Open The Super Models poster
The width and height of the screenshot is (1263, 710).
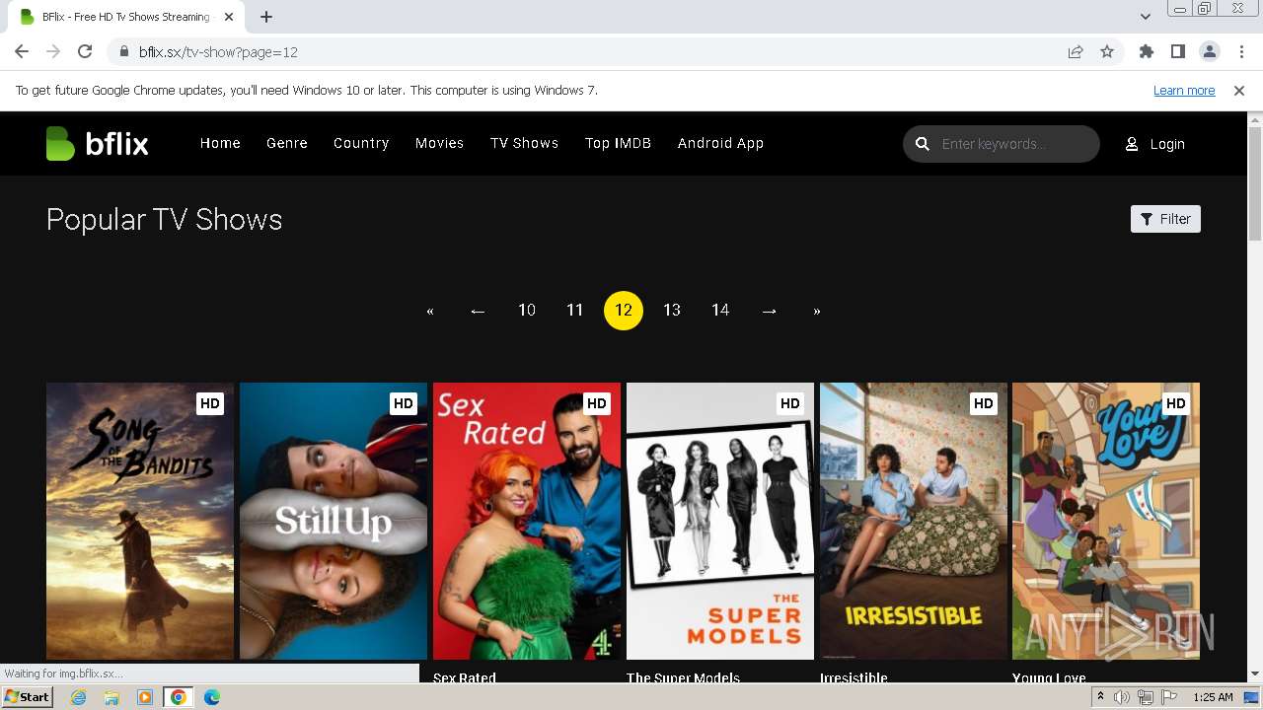point(720,521)
